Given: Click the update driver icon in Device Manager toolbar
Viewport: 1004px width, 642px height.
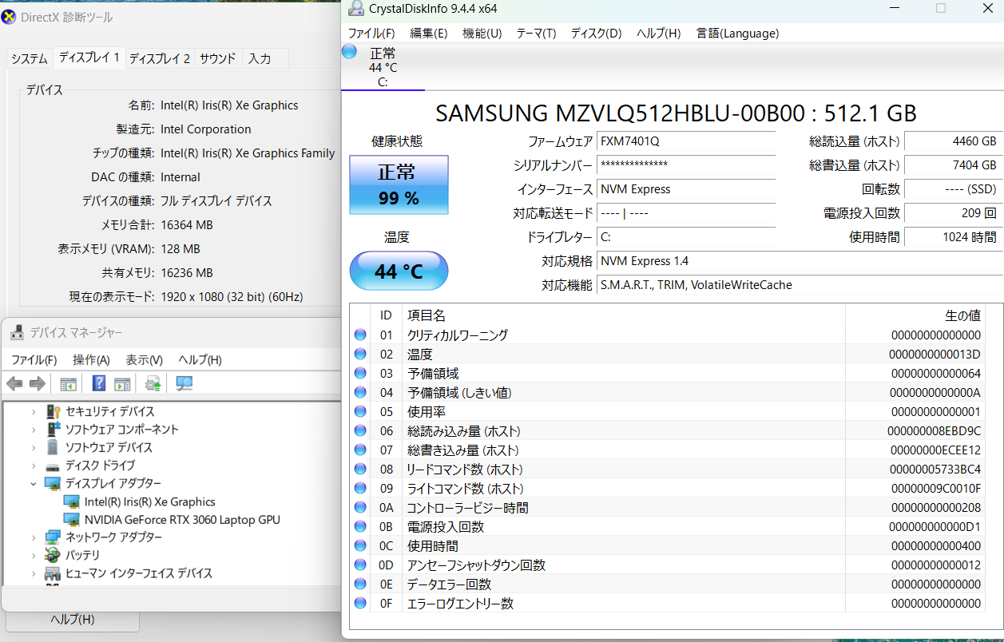Looking at the screenshot, I should (153, 384).
